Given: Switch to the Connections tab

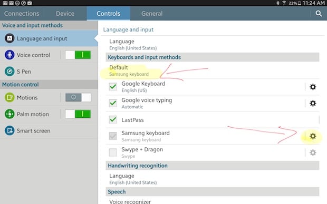Looking at the screenshot, I should pos(22,14).
